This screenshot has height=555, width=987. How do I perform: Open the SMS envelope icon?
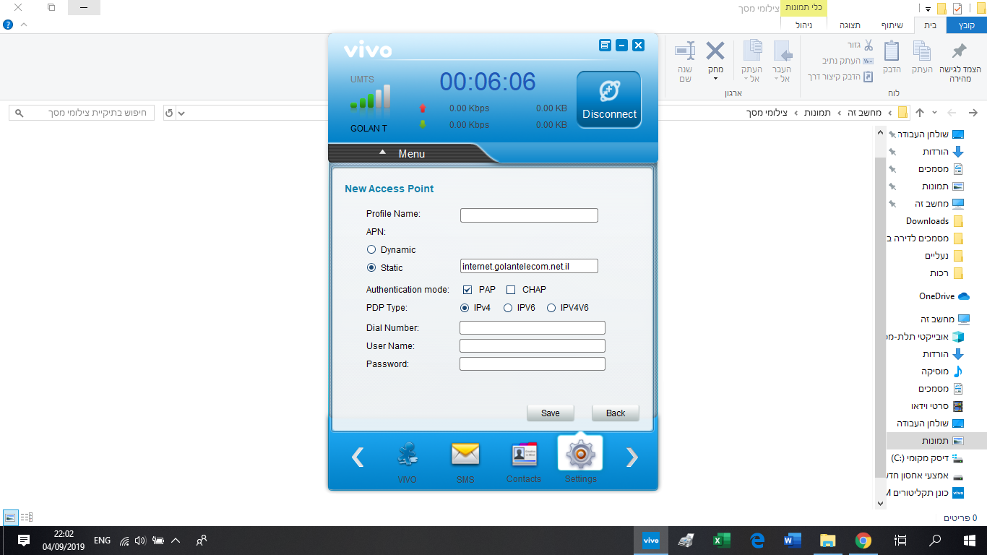tap(465, 455)
